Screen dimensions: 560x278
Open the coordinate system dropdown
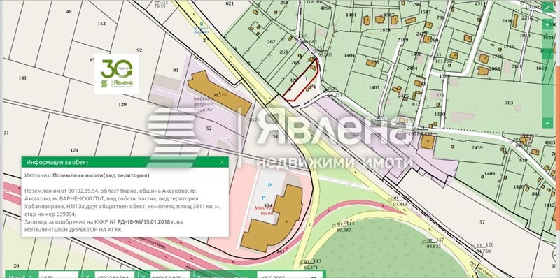pyautogui.click(x=290, y=275)
